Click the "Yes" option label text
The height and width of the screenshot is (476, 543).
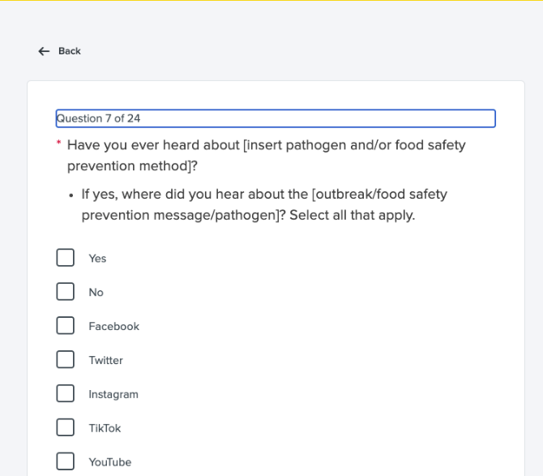[x=97, y=259]
